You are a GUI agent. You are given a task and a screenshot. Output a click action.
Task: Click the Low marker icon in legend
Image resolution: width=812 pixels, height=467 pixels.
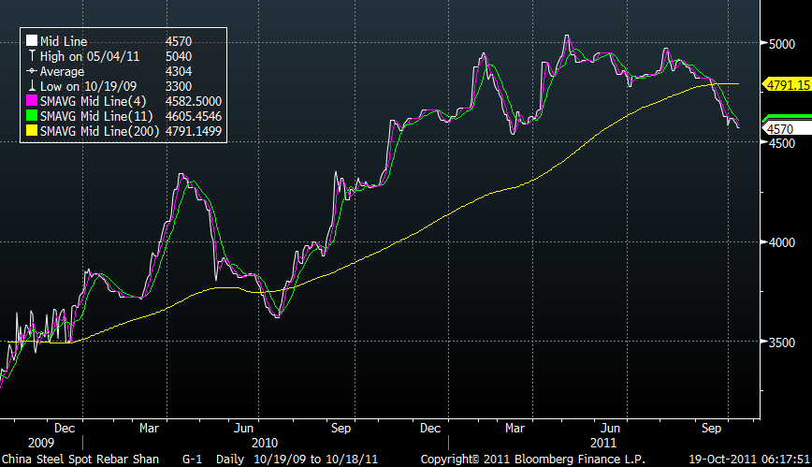[x=30, y=86]
